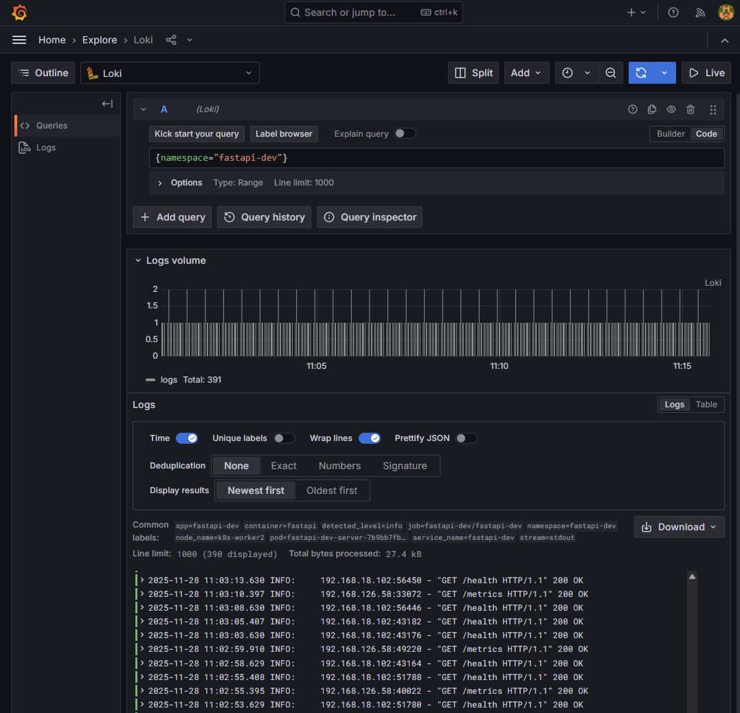The image size is (740, 713).
Task: Open the share shortened link icon
Action: coord(170,40)
